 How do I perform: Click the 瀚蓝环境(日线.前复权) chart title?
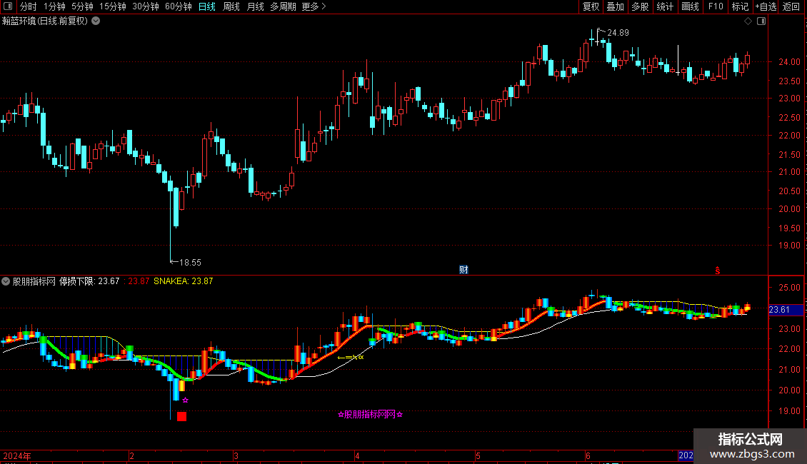tap(45, 21)
